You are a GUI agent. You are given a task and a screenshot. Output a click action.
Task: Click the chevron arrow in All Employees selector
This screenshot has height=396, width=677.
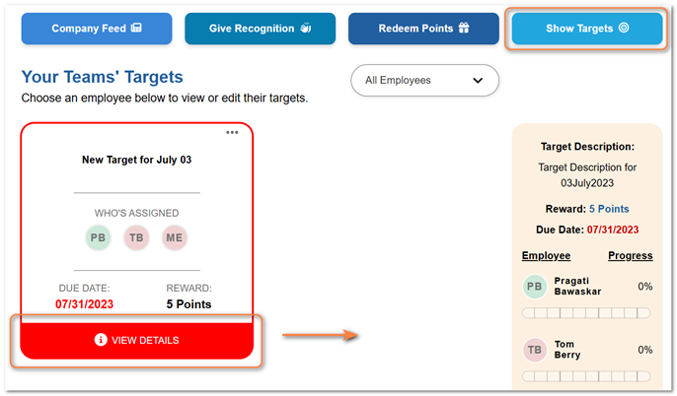[478, 81]
